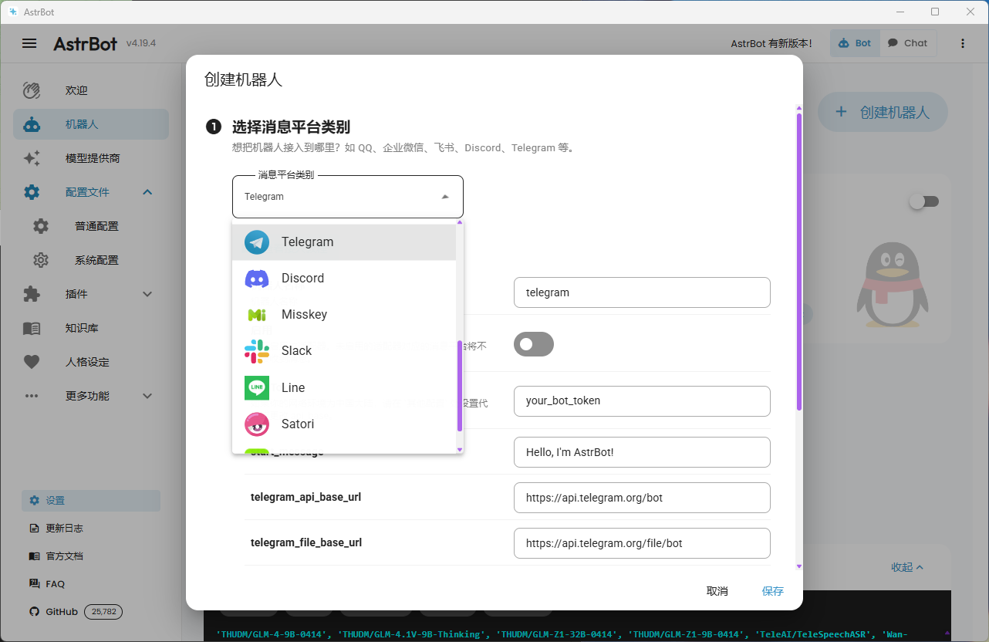This screenshot has width=989, height=642.
Task: Click the AstrBot app icon in title bar
Action: pyautogui.click(x=13, y=12)
